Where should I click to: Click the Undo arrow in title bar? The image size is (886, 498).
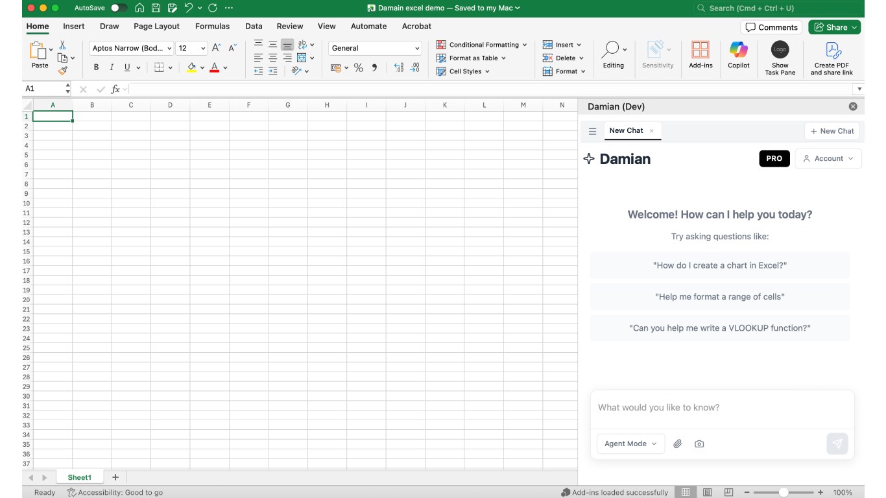click(x=188, y=8)
